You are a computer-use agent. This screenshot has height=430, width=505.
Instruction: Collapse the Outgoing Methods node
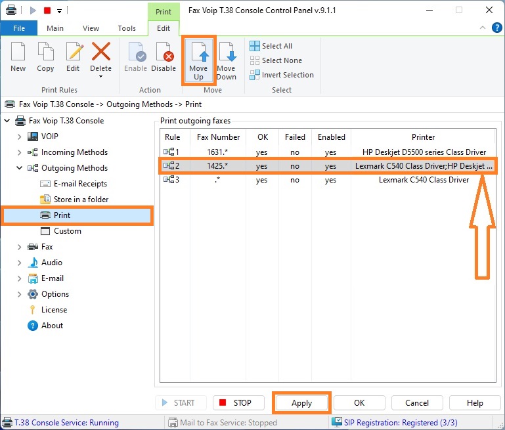pyautogui.click(x=19, y=168)
